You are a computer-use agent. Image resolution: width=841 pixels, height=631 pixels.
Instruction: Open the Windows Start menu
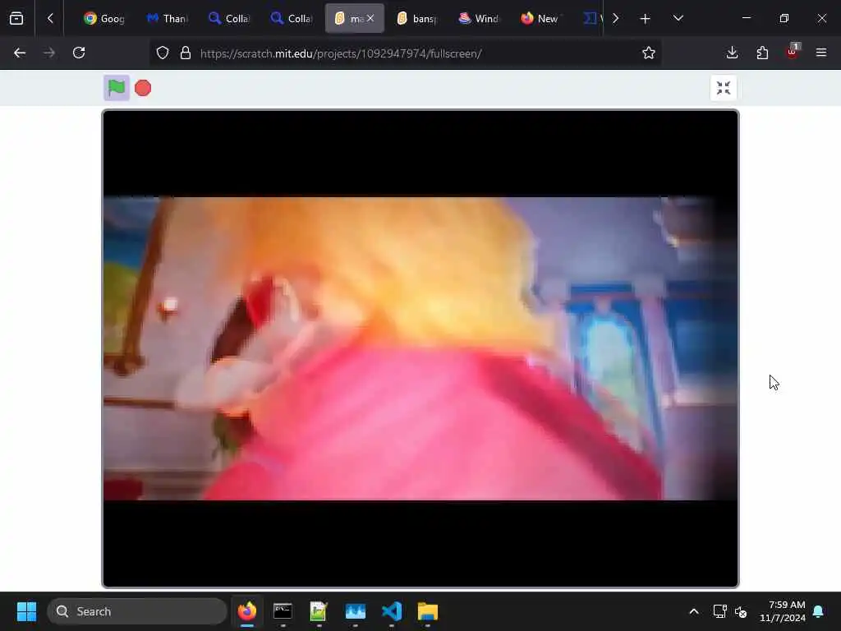(x=26, y=611)
